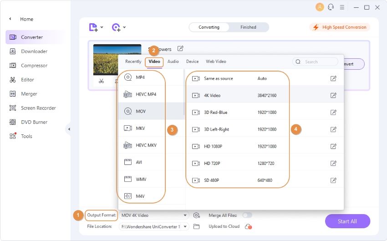Click the rename edit icon beside file name
This screenshot has width=387, height=241.
click(180, 49)
